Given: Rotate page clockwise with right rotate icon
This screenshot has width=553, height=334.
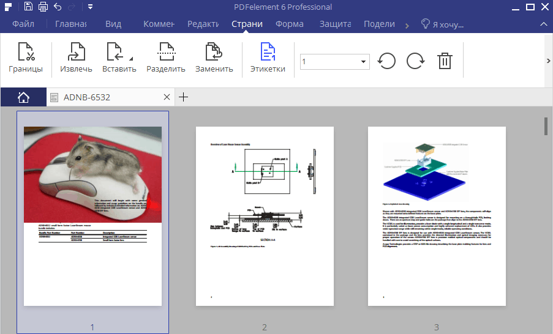Looking at the screenshot, I should tap(416, 61).
